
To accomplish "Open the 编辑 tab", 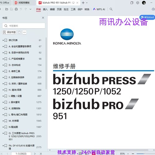I will pyautogui.click(x=52, y=9).
